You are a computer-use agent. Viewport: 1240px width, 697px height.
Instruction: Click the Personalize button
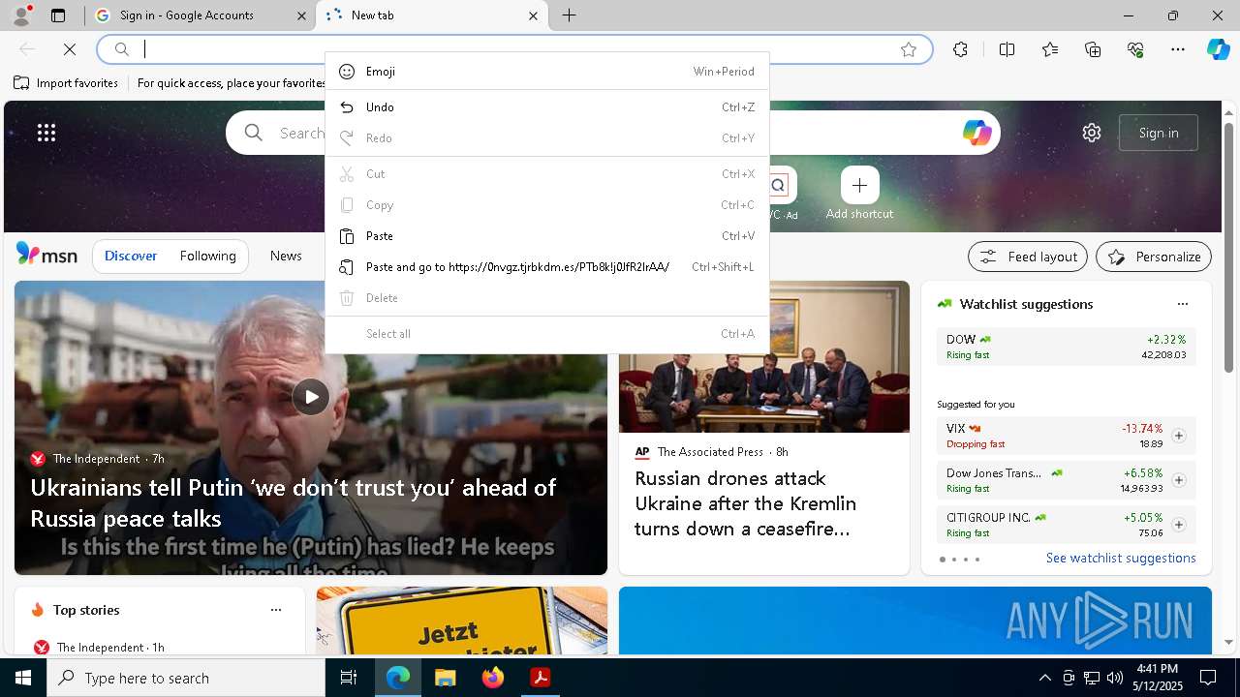pyautogui.click(x=1154, y=257)
